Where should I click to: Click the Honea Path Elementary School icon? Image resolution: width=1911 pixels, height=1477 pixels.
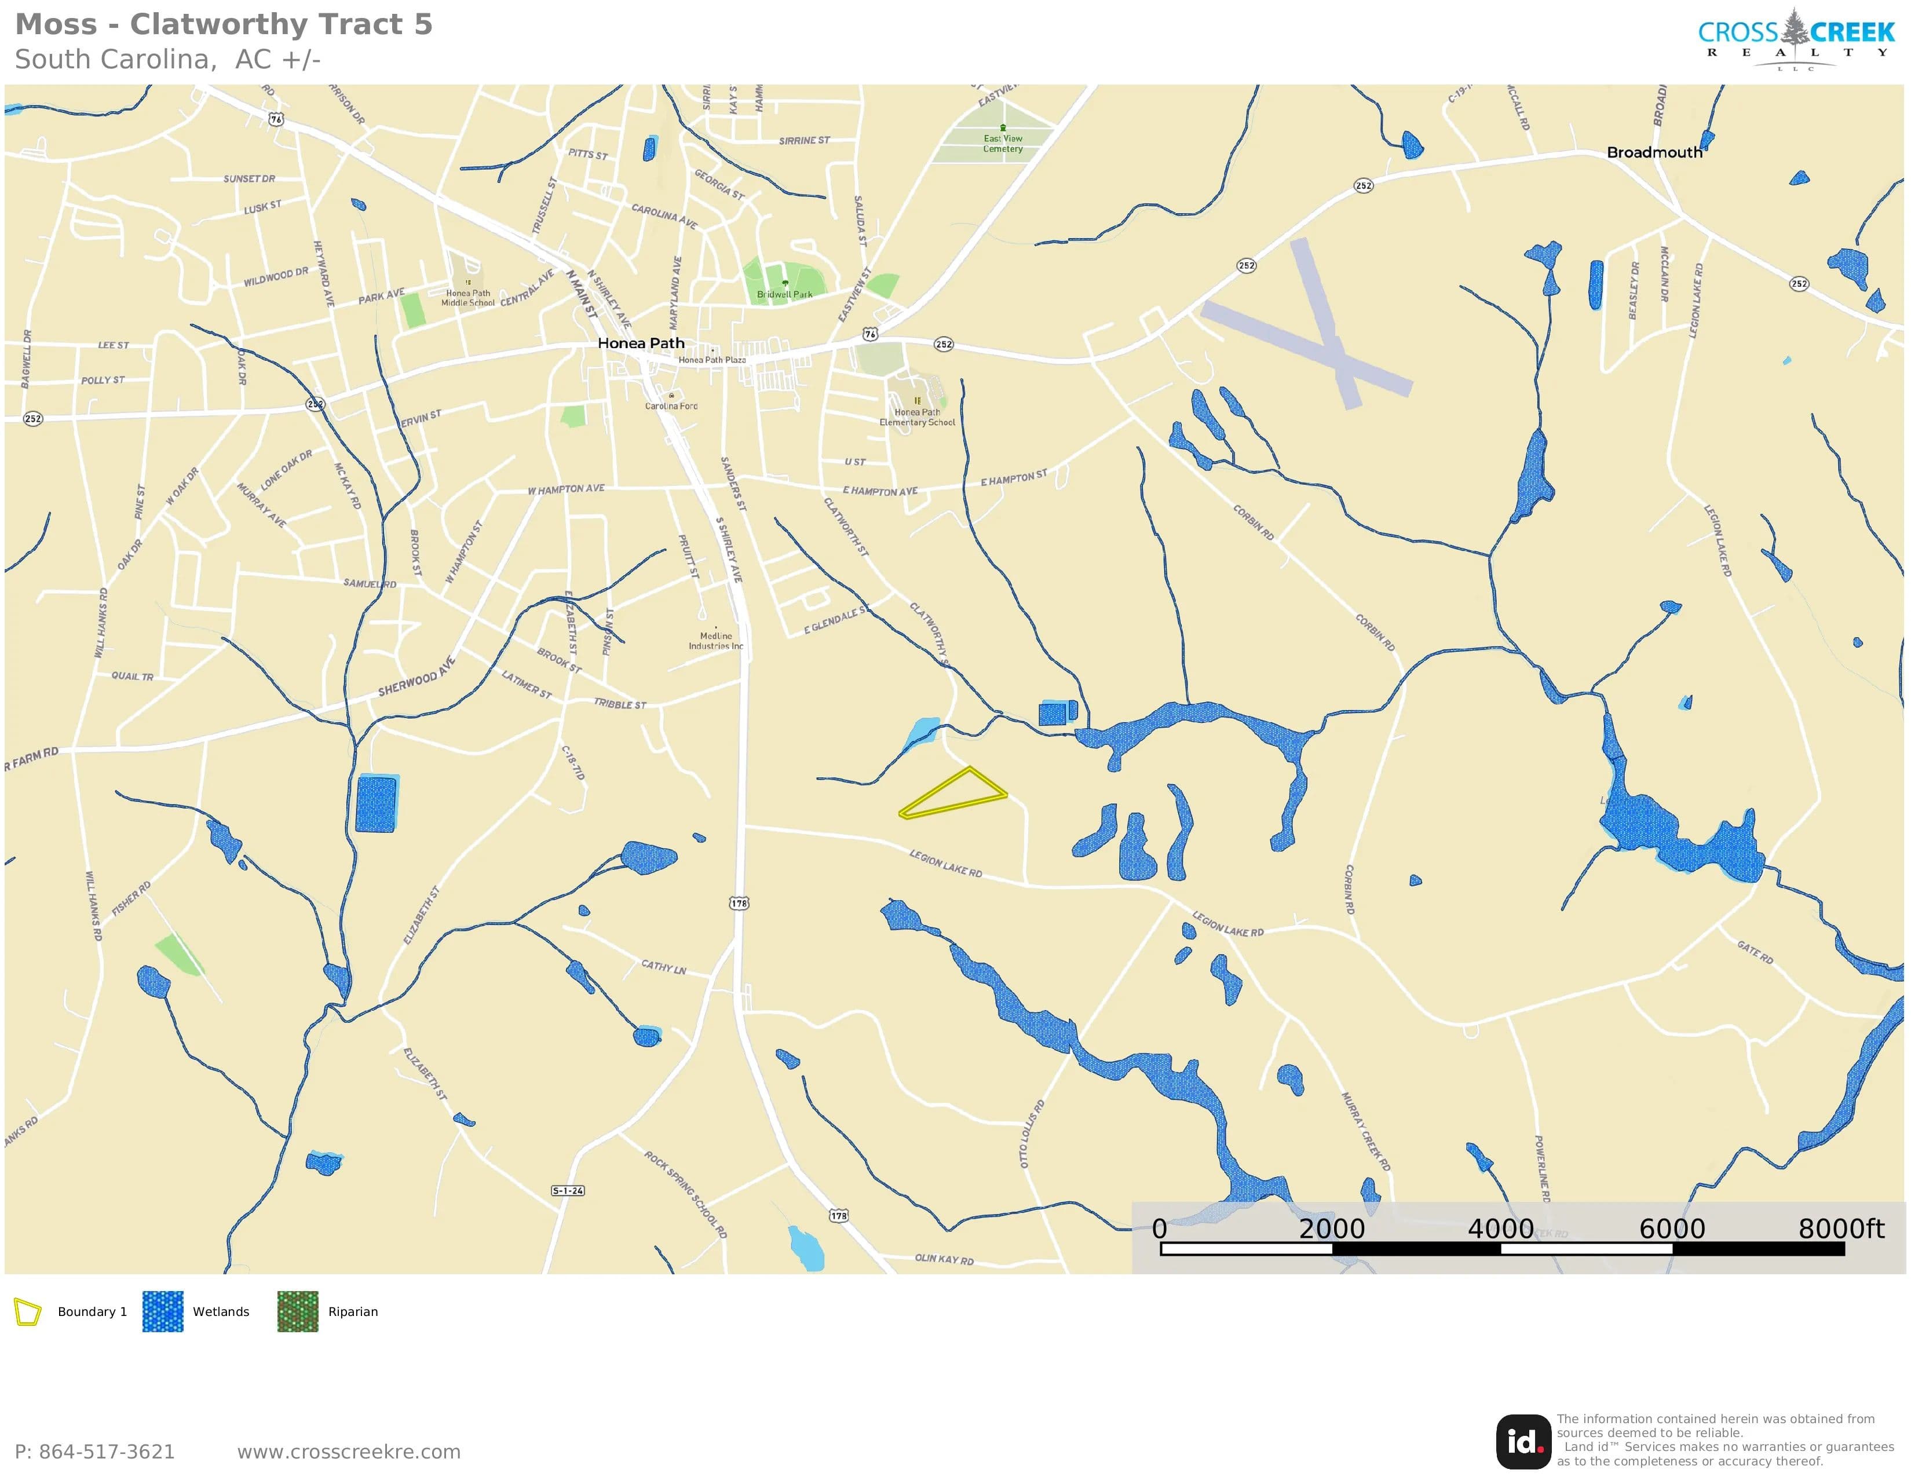(x=917, y=401)
